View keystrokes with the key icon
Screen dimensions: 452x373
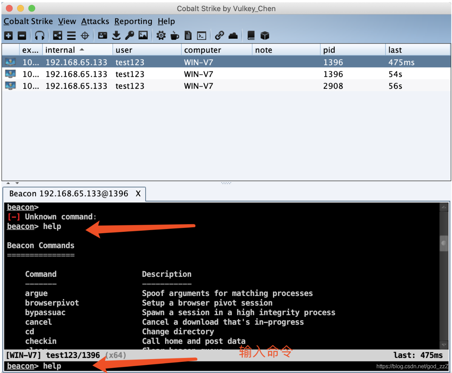pos(130,35)
